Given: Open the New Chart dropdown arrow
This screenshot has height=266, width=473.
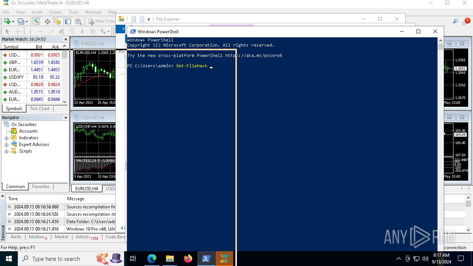Looking at the screenshot, I should (x=13, y=21).
